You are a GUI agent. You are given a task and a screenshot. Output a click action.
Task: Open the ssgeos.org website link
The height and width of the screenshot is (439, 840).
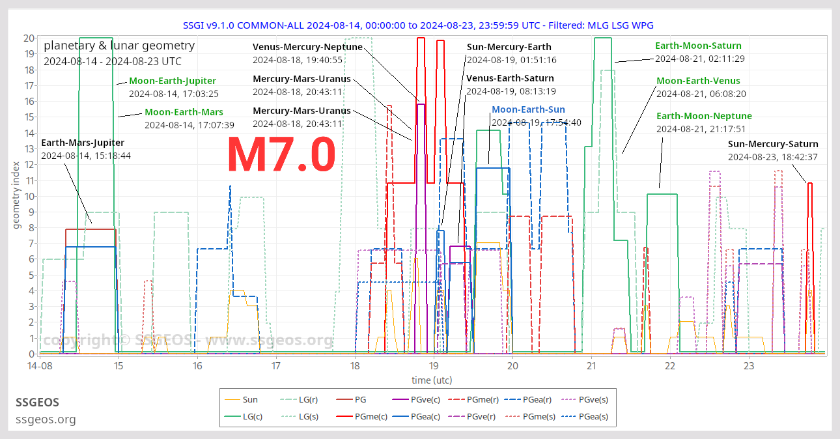[x=46, y=419]
